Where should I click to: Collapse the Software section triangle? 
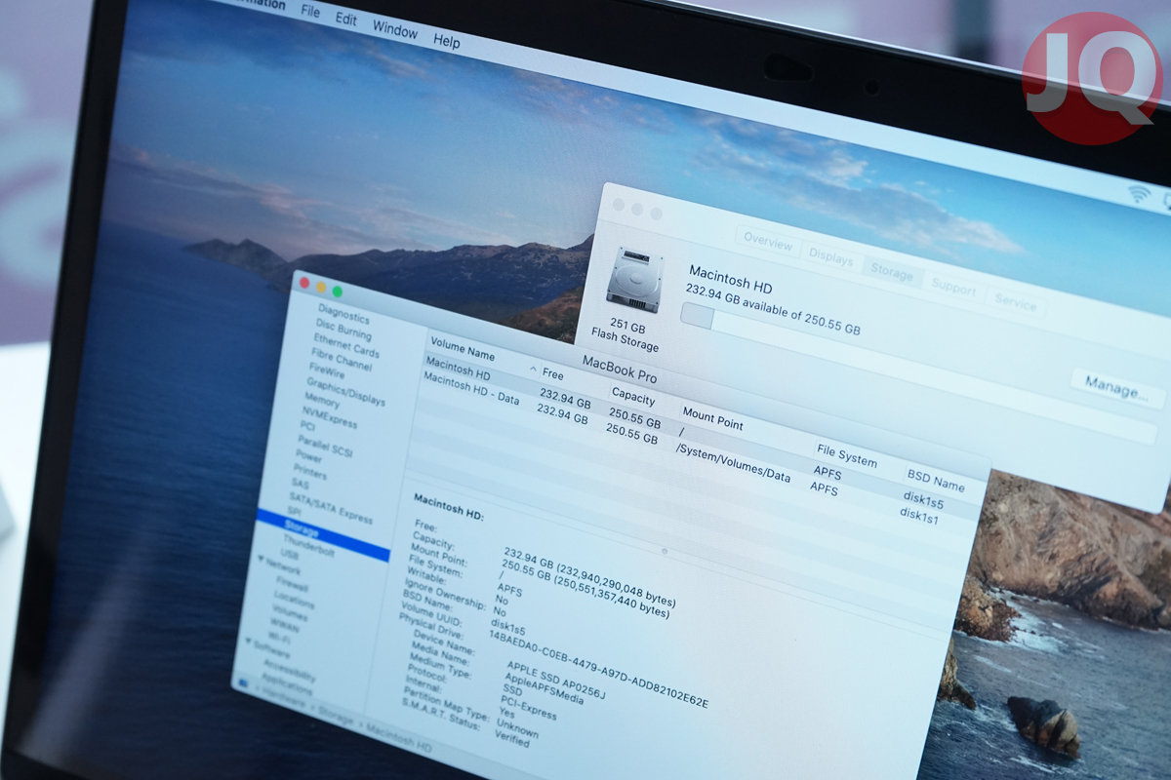click(x=246, y=643)
